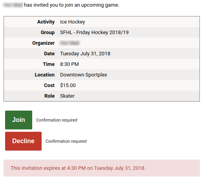Click the Role row label

(49, 96)
